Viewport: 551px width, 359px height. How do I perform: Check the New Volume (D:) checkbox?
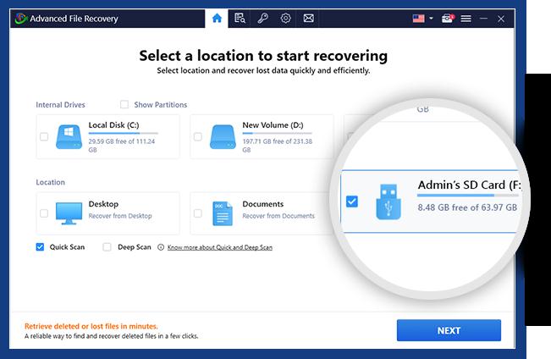tap(198, 136)
